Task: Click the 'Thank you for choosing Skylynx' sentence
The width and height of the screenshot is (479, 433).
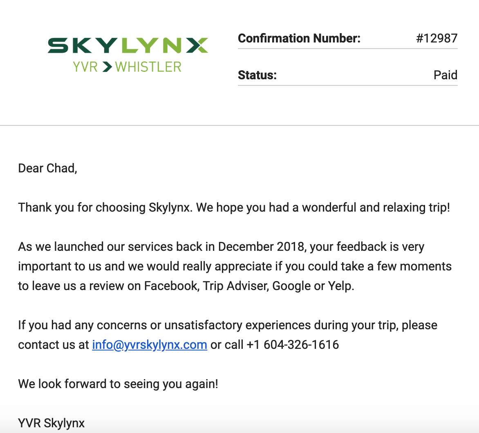Action: coord(105,208)
